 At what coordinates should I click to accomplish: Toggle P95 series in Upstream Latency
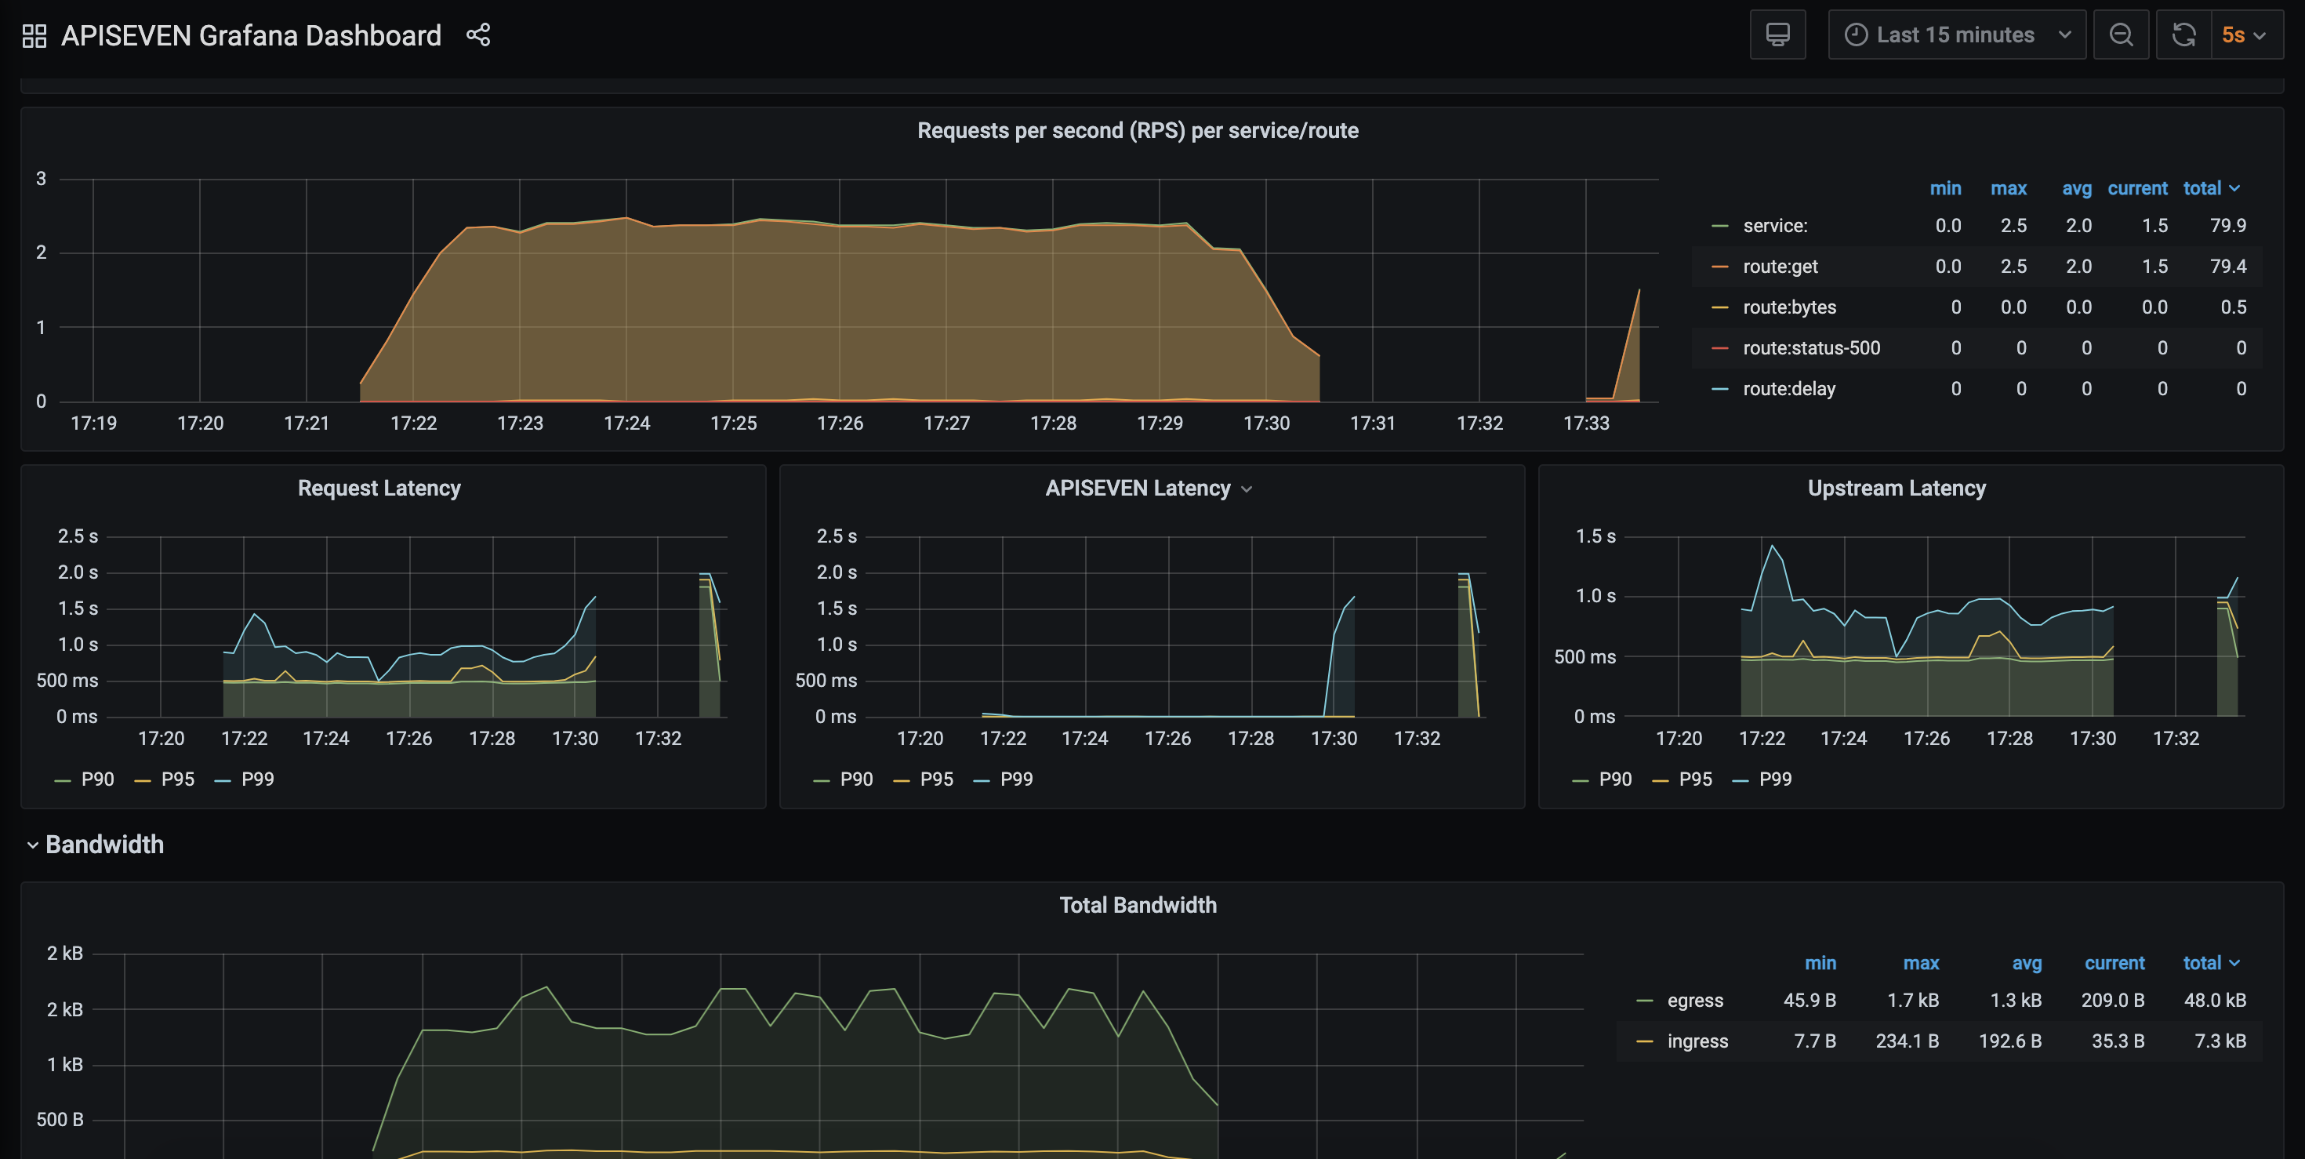(x=1695, y=779)
